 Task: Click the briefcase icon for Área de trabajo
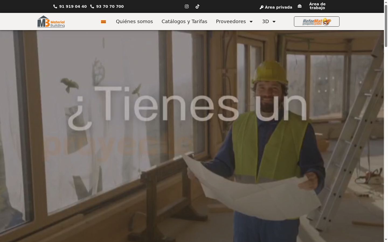point(300,6)
